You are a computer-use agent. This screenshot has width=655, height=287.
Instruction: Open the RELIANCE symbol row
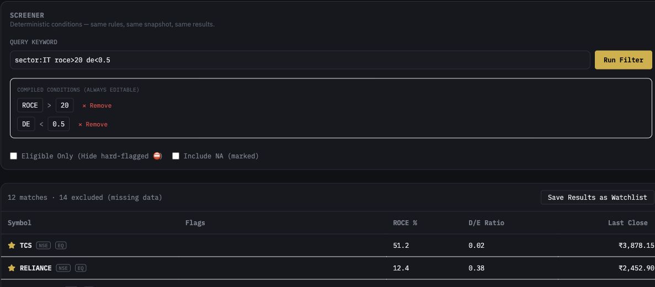pos(328,268)
